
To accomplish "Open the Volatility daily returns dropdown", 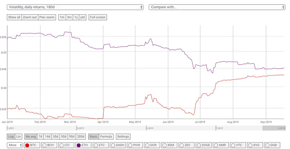I will (x=75, y=7).
